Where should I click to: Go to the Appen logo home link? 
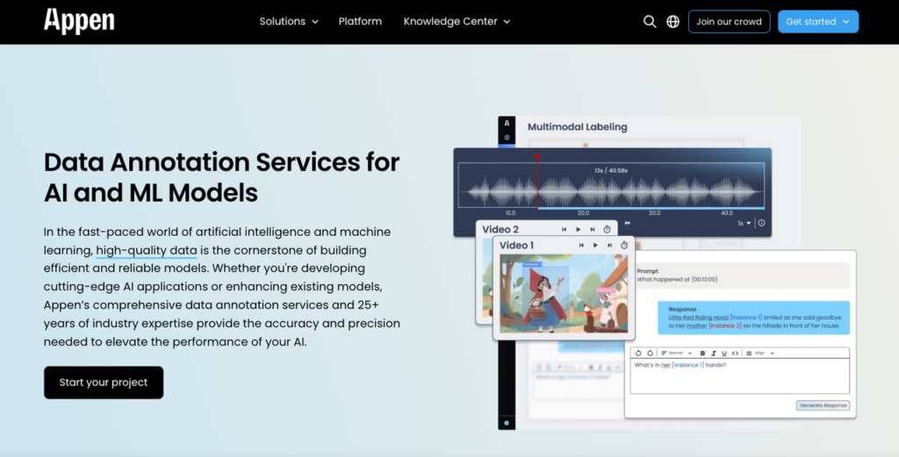79,21
